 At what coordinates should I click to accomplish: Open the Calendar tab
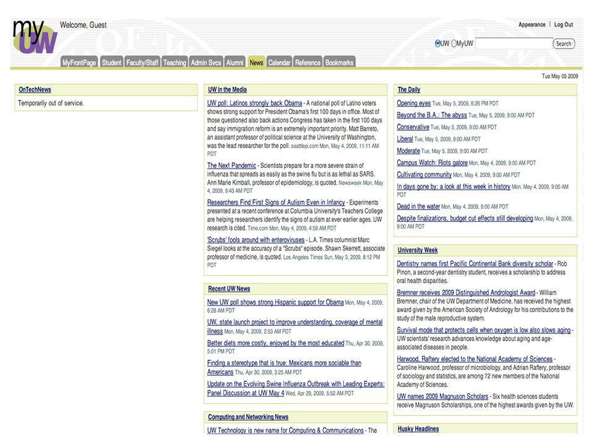point(279,62)
